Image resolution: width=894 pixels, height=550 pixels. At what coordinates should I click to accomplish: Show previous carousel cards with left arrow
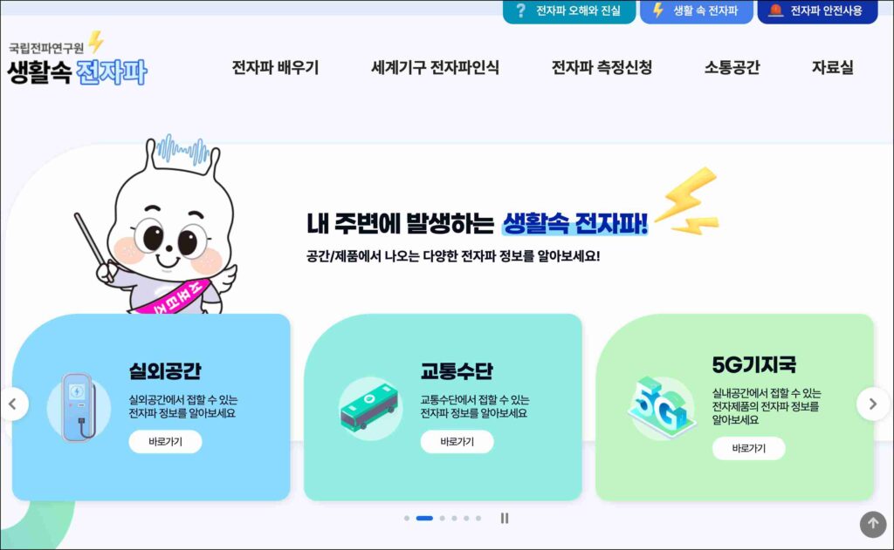12,404
